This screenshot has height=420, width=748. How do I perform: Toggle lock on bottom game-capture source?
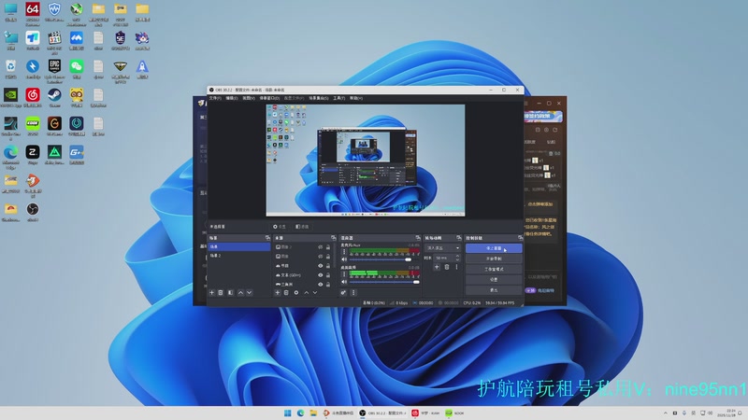328,285
